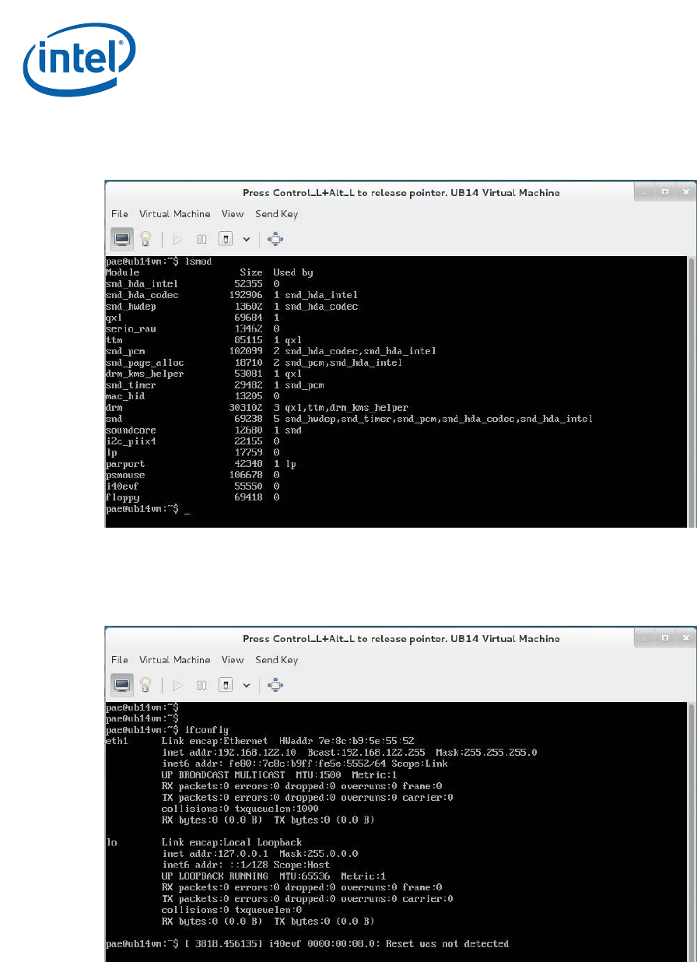Screen dimensions: 697x962
Task: Click the 'soundcore' module name
Action: pos(131,430)
